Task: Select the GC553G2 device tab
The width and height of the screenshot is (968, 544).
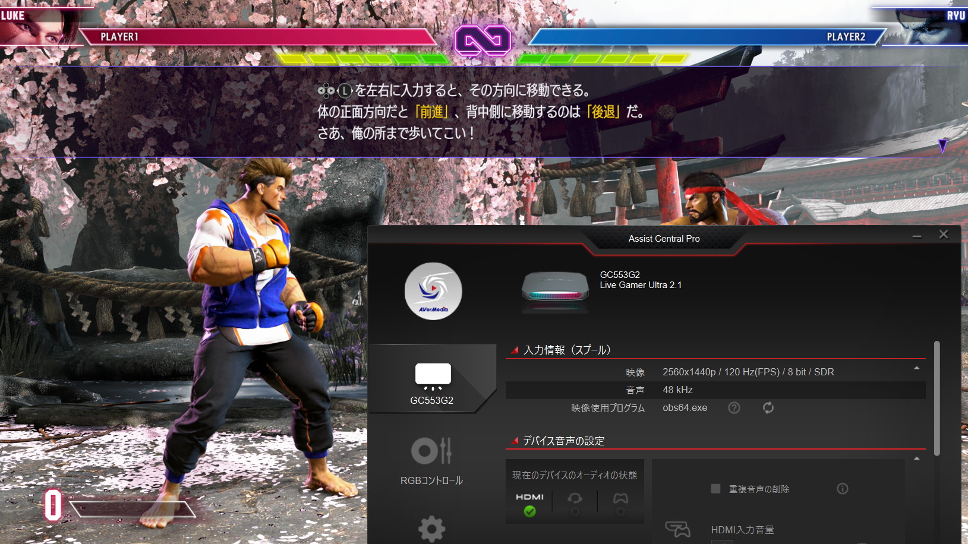Action: click(432, 382)
